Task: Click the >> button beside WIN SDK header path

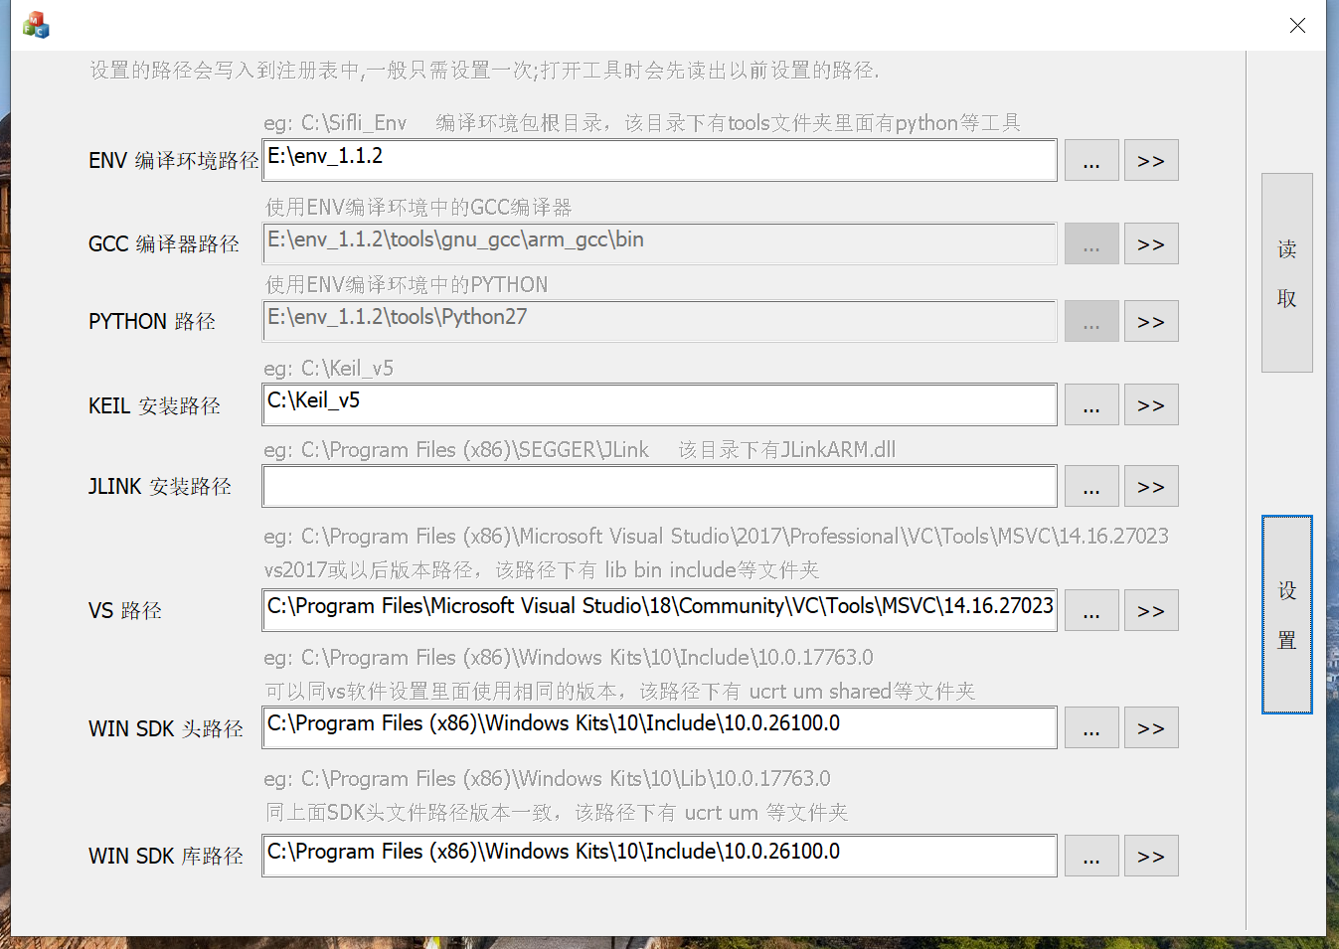Action: pyautogui.click(x=1151, y=728)
